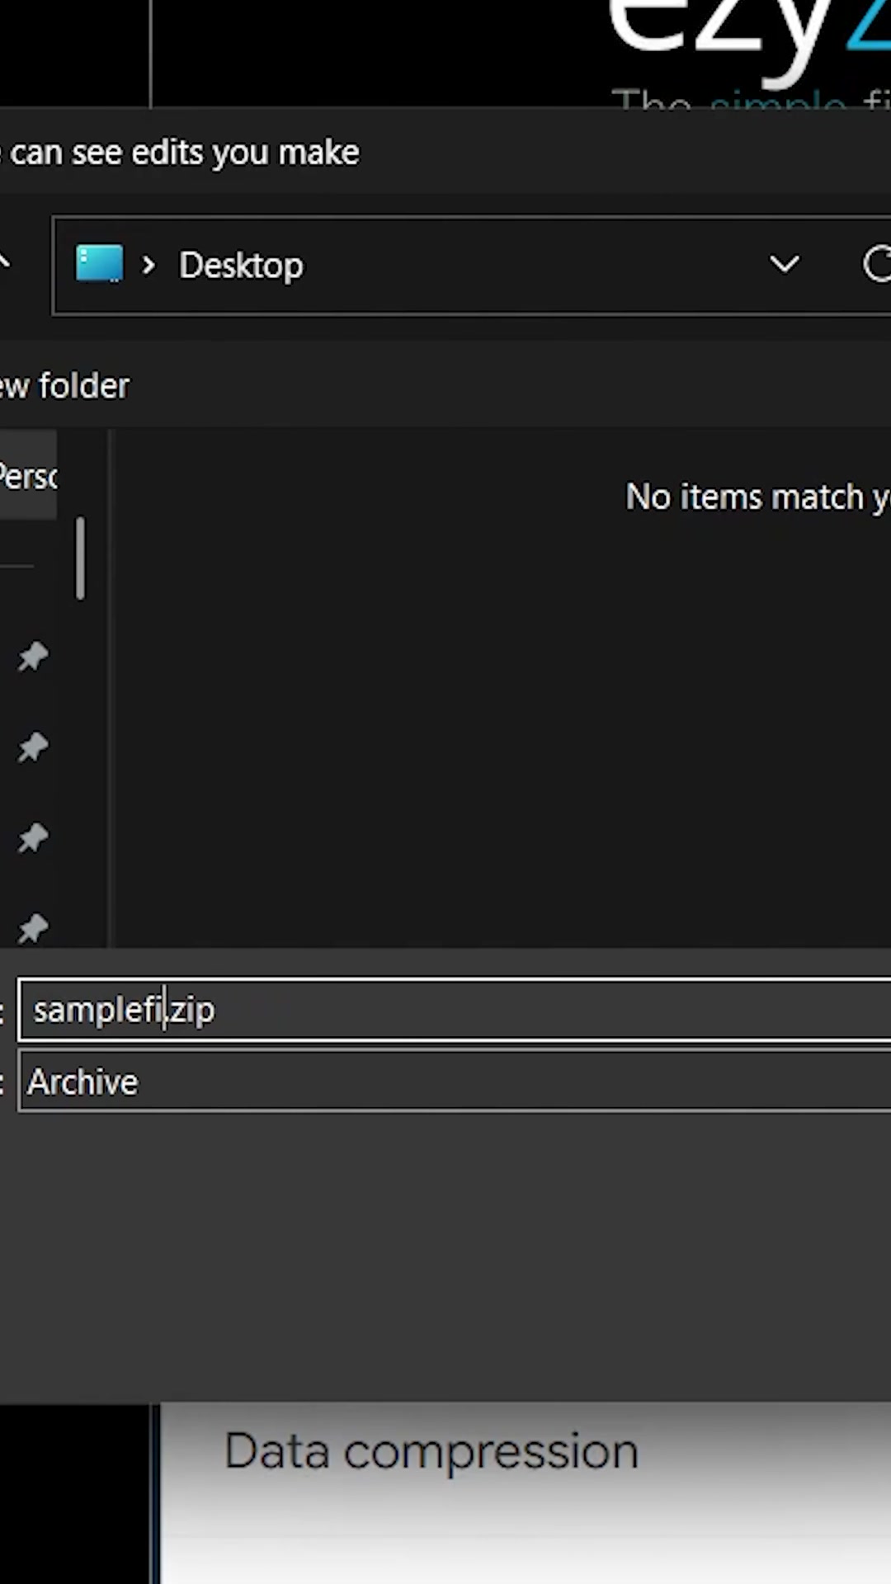Click the Data compression heading
The width and height of the screenshot is (891, 1584).
pos(431,1452)
